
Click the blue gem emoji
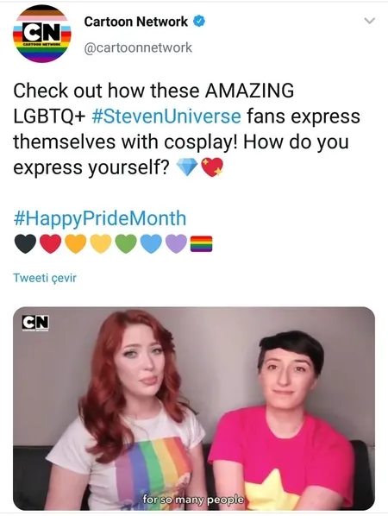187,167
